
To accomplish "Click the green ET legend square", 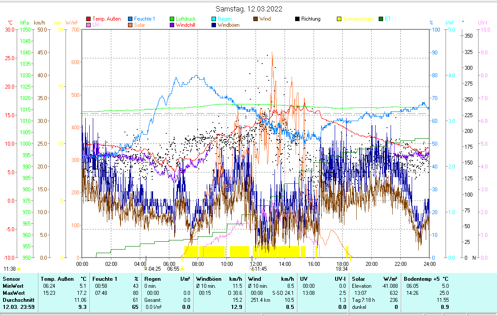I will 381,19.
